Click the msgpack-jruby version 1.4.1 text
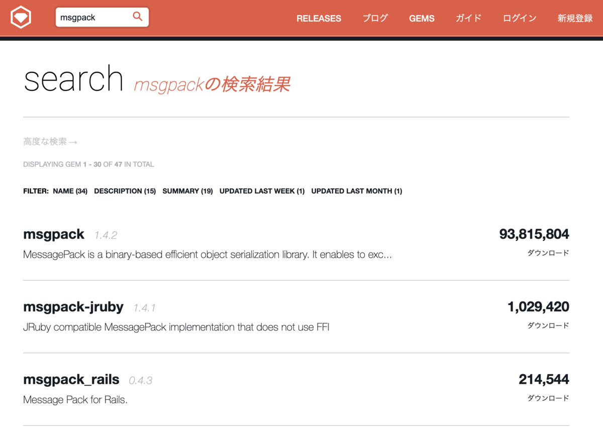 coord(144,308)
